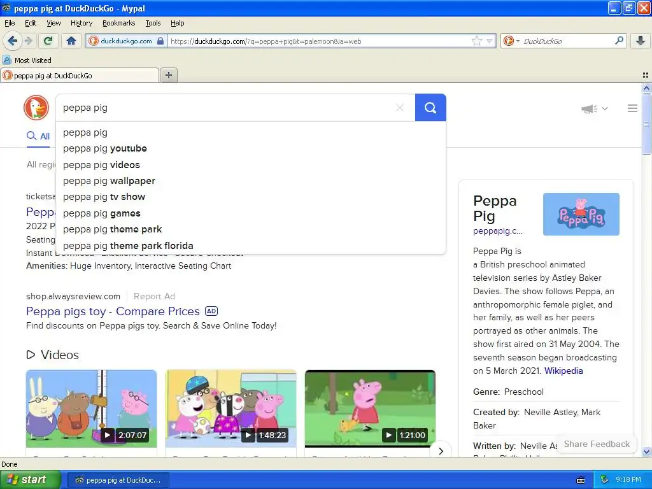Reload the current page
Image resolution: width=652 pixels, height=489 pixels.
(x=48, y=41)
